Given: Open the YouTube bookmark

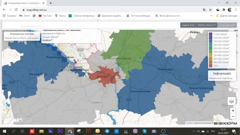Looking at the screenshot, I should click(x=45, y=16).
